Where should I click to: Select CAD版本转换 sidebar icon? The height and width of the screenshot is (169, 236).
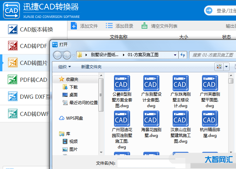pos(13,29)
